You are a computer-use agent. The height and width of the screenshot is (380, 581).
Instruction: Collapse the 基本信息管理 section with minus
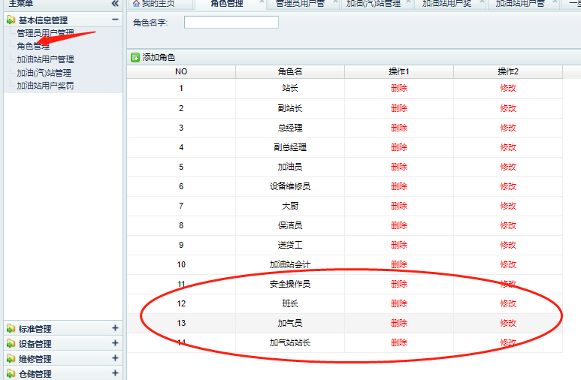pos(115,20)
